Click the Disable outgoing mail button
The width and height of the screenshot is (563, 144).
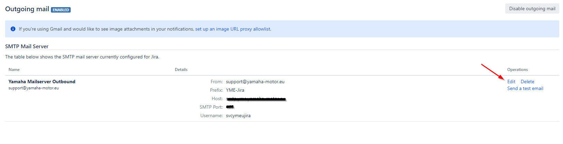[532, 9]
